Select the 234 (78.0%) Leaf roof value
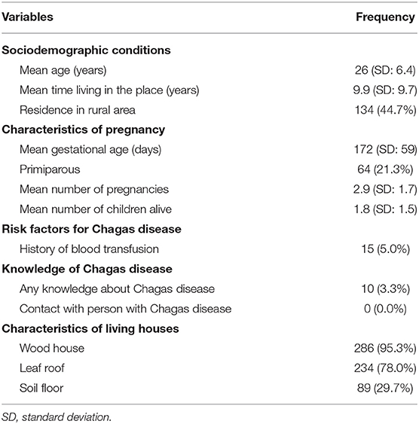This screenshot has height=424, width=419. coord(385,368)
